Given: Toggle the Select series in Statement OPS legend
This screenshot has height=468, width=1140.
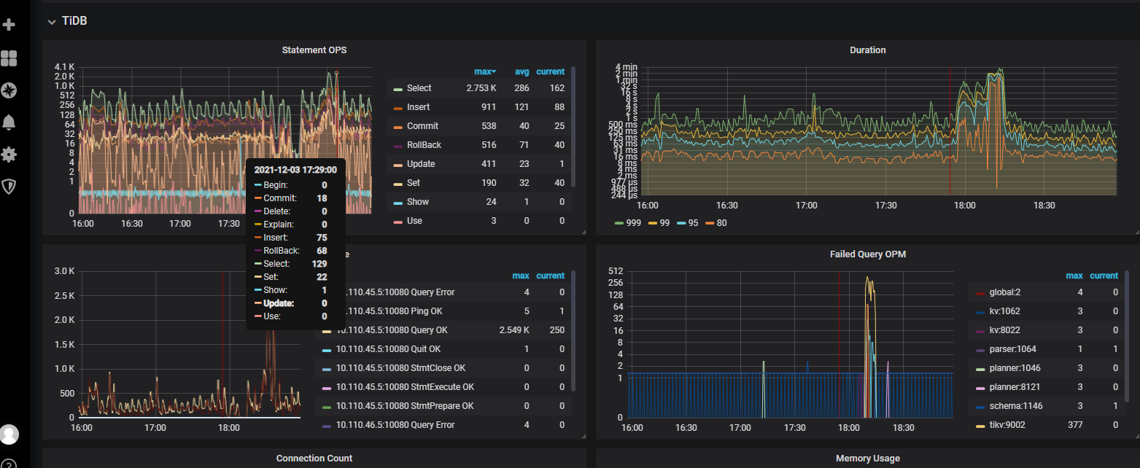Looking at the screenshot, I should pos(419,88).
